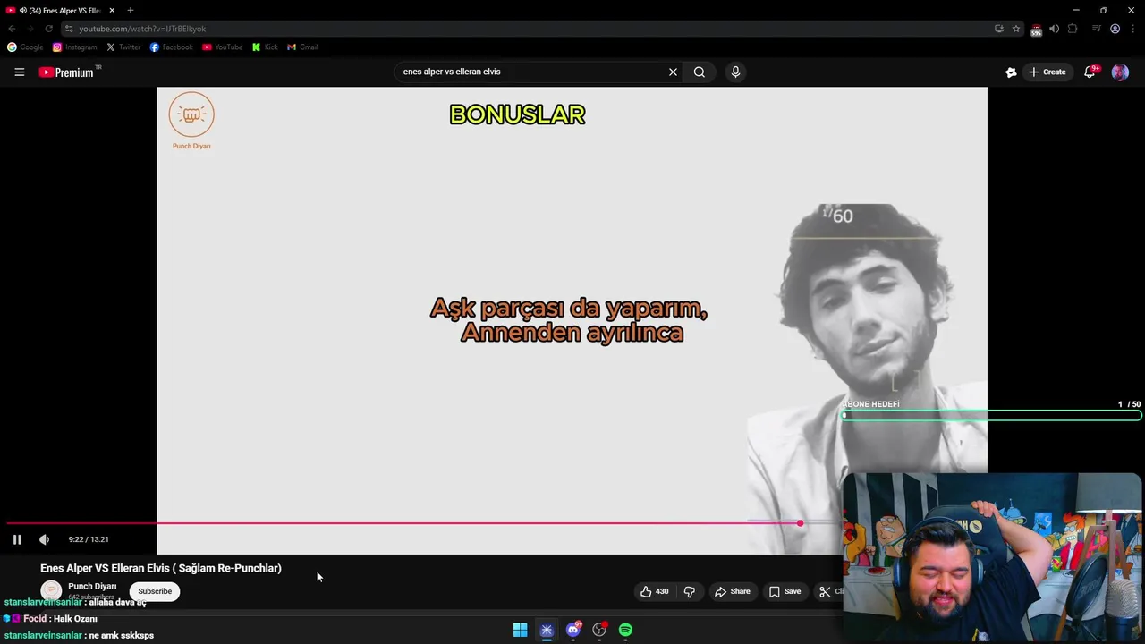Open the media controls playlist icon
The image size is (1145, 644).
[1097, 29]
